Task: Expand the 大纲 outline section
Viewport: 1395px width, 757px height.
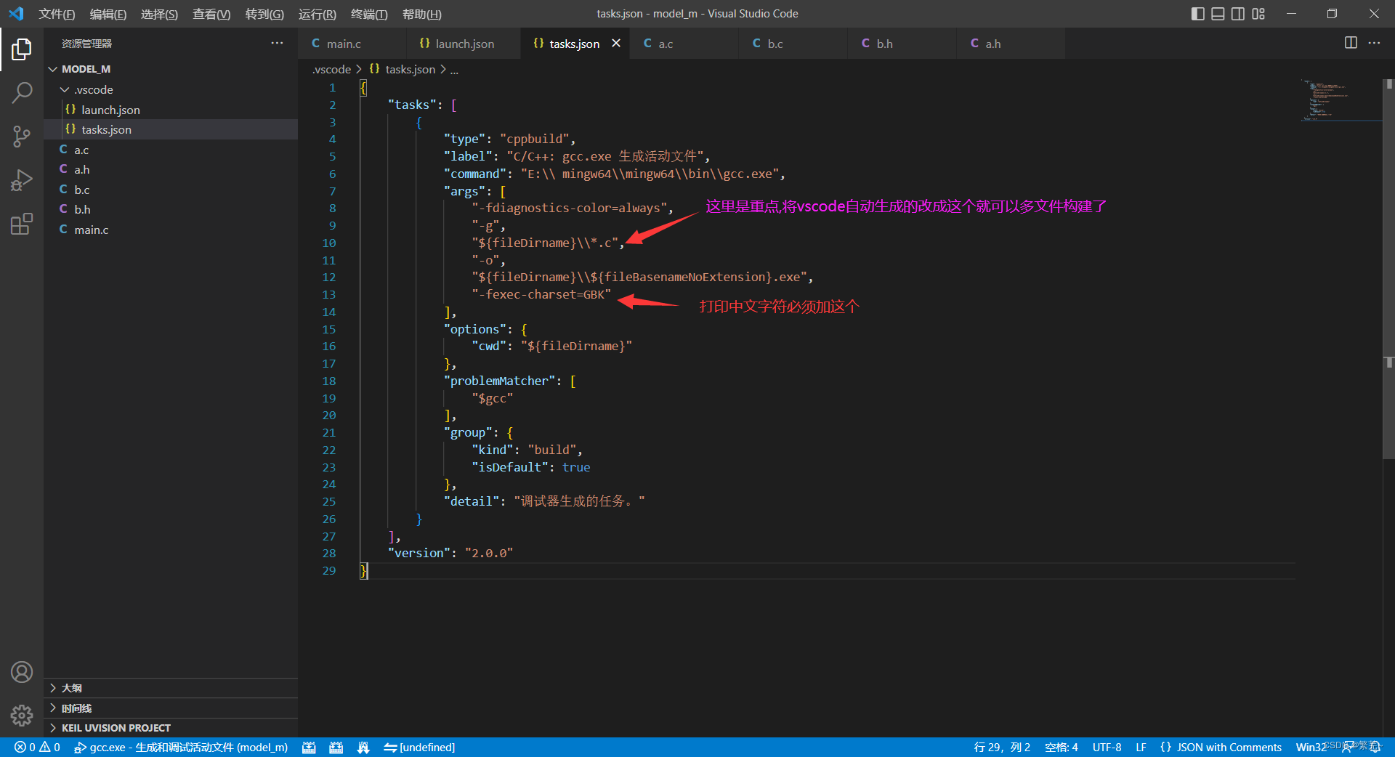Action: coord(171,688)
